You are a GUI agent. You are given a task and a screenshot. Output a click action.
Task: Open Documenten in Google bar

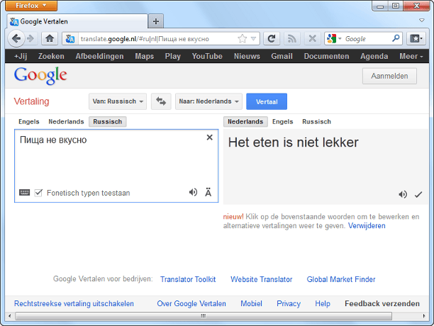326,56
